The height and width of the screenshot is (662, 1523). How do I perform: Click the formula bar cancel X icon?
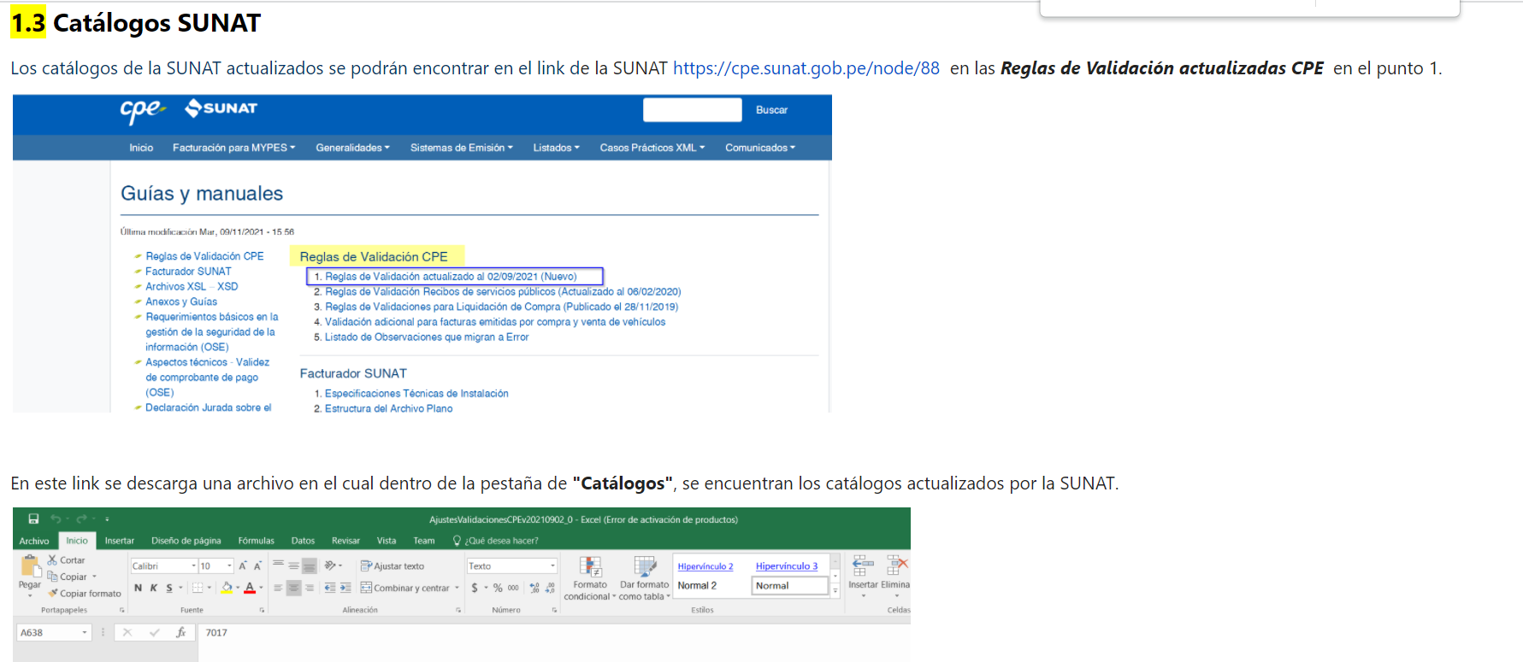pyautogui.click(x=127, y=632)
